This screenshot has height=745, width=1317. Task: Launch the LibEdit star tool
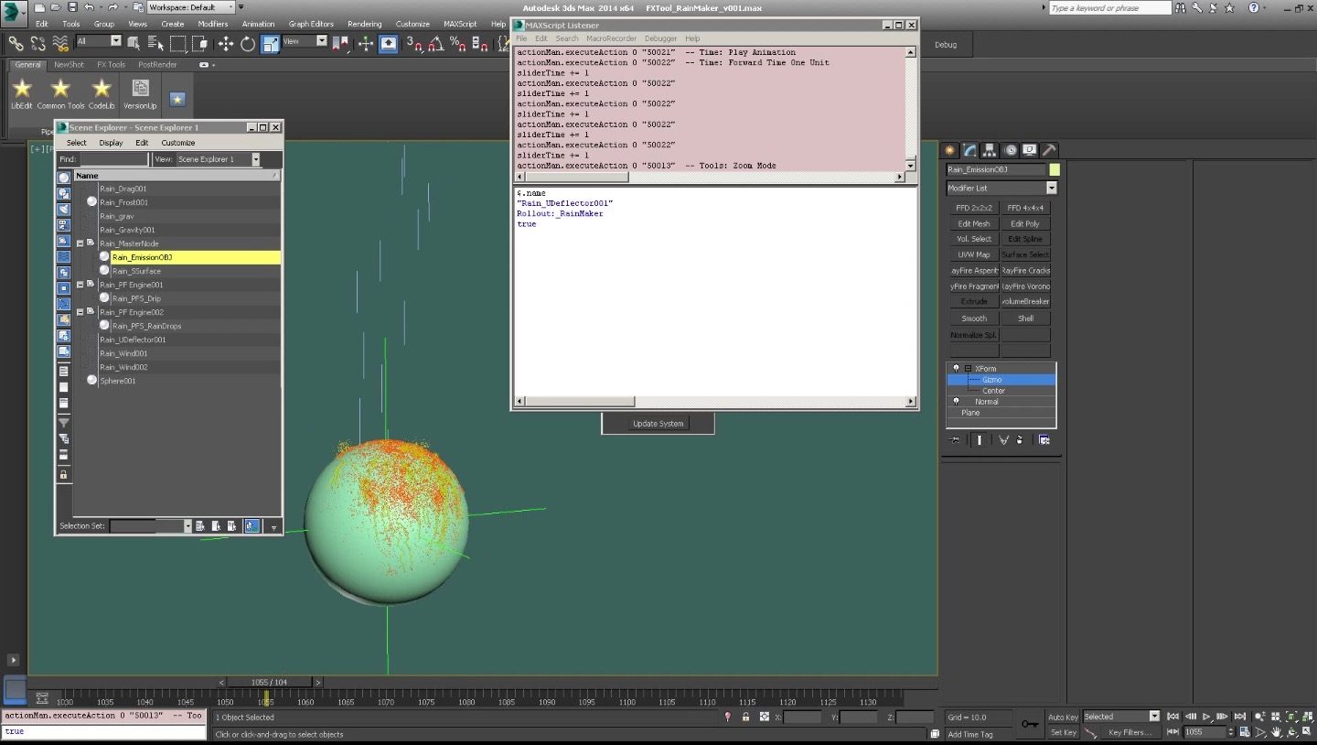click(22, 94)
